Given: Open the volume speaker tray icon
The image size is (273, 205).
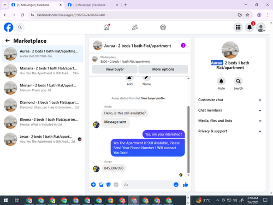Looking at the screenshot, I should [235, 201].
